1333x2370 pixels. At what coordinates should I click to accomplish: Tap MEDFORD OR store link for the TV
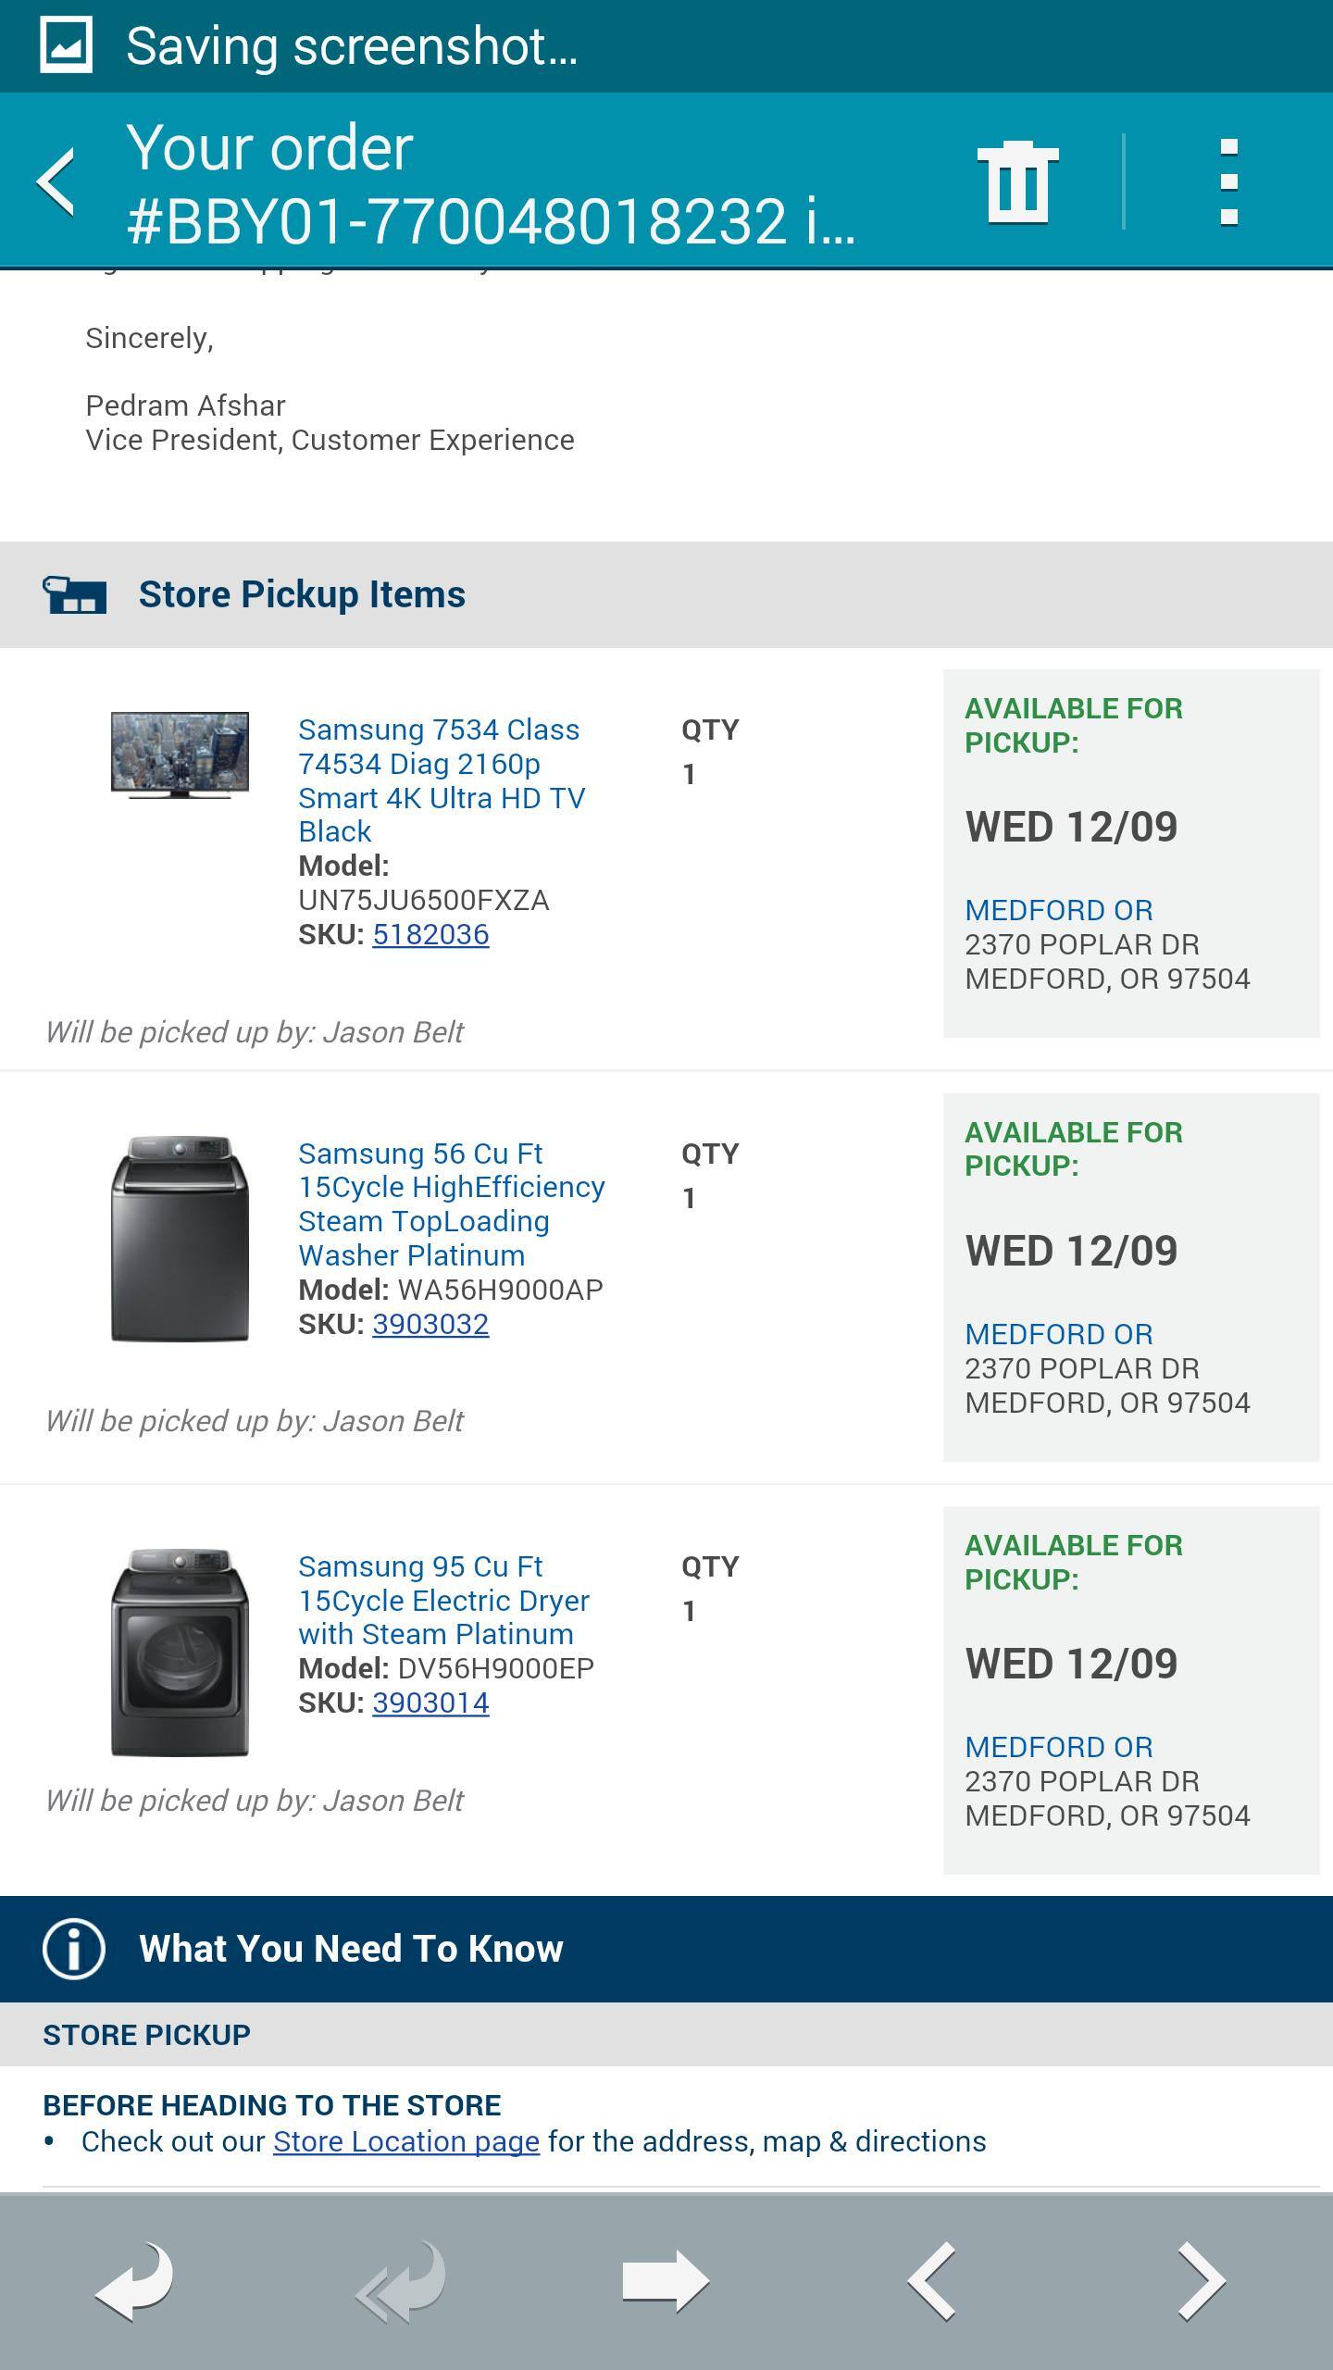tap(1059, 910)
